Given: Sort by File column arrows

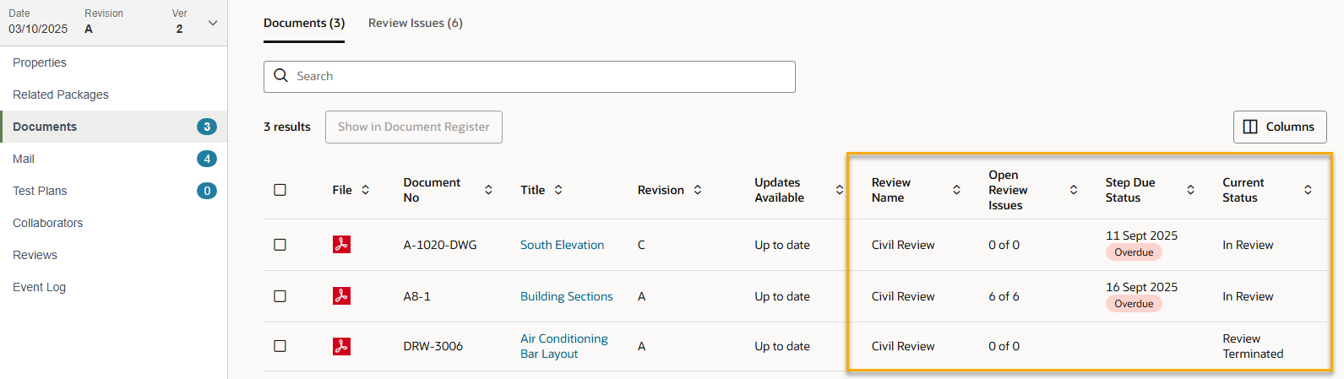Looking at the screenshot, I should point(366,190).
